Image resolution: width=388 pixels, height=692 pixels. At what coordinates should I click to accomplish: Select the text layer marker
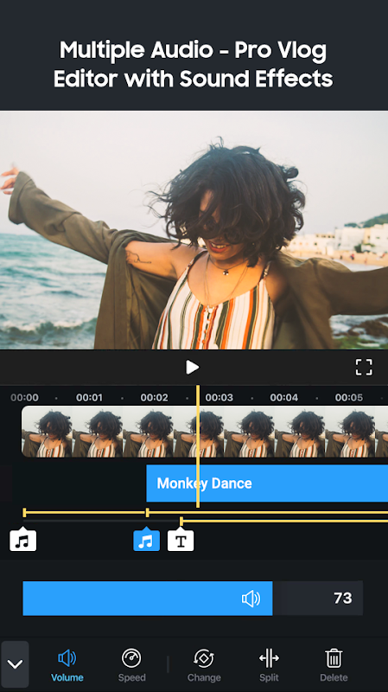point(181,541)
